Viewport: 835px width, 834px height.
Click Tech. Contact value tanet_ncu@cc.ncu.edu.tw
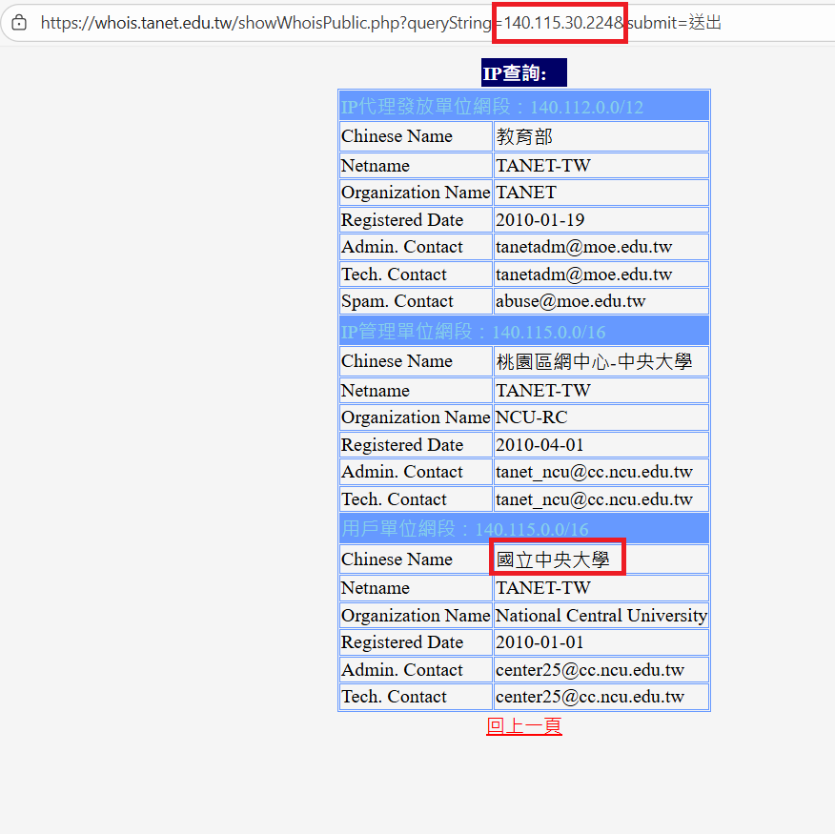(x=601, y=499)
